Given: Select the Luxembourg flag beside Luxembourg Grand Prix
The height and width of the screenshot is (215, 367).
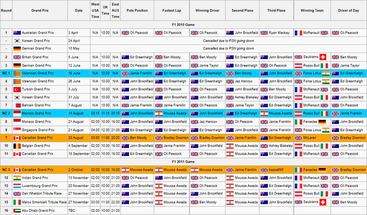Looking at the screenshot, I should coord(17,186).
